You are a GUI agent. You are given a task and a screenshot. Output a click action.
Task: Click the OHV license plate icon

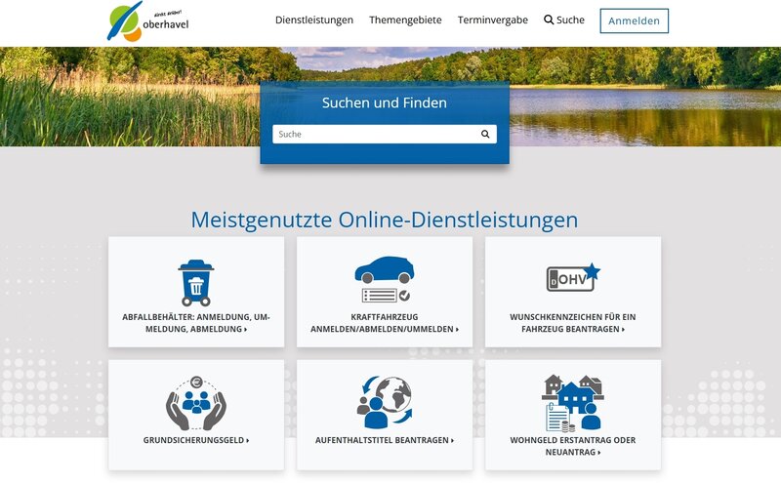(x=573, y=277)
